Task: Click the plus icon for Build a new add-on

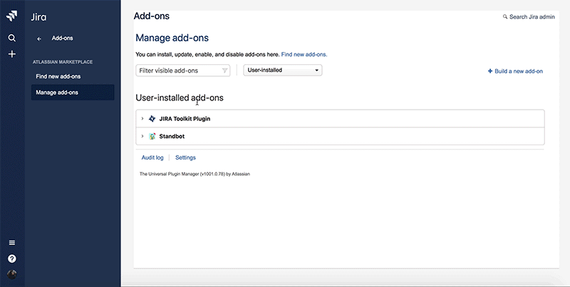Action: (x=489, y=71)
